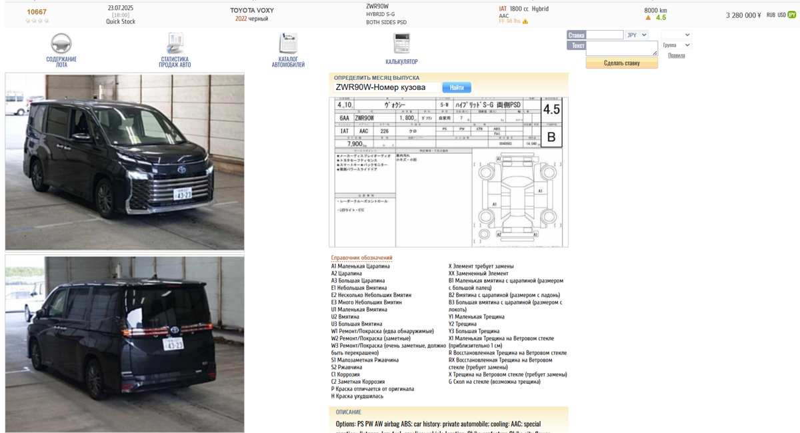Click the G Скол на стекле legend entry
This screenshot has height=433, width=800.
[495, 382]
